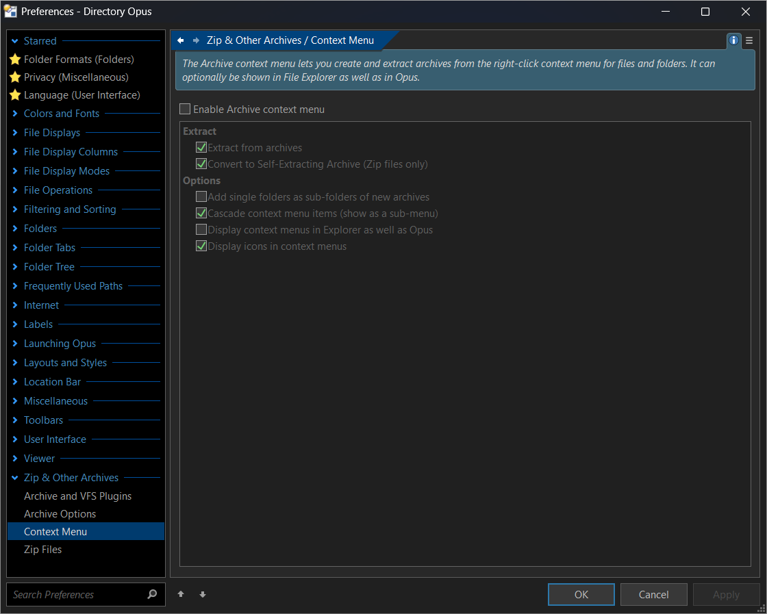Open Folder Formats (Folders) starred page
Image resolution: width=767 pixels, height=614 pixels.
point(79,60)
